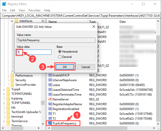Screen dimensions: 161x131
Task: Select the ServiceProvider tree item label
Action: (x=26, y=84)
